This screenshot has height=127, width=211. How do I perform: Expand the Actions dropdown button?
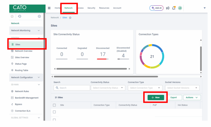coord(192,97)
